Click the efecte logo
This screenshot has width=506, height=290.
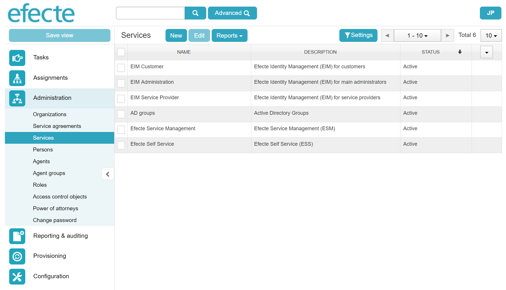click(x=41, y=13)
